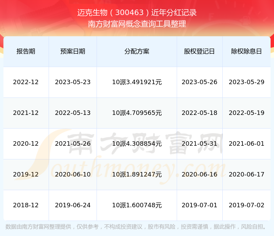Click the 预案日期 column header
Viewport: 274px width, 236px height.
click(x=73, y=51)
